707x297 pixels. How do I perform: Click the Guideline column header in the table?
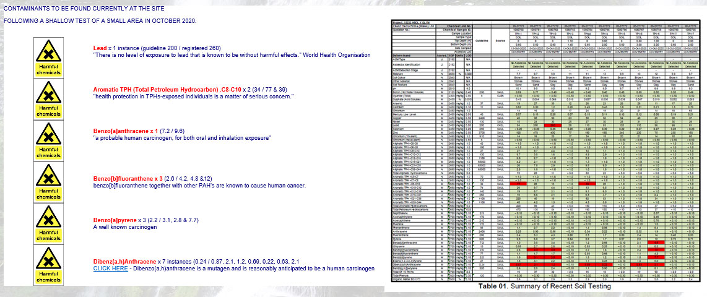[x=482, y=41]
